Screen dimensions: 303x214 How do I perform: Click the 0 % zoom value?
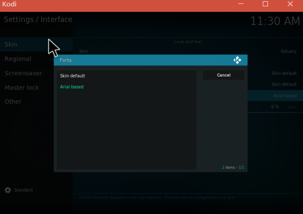(275, 107)
